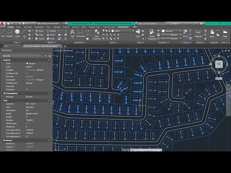Switch to the Insert ribbon tab

[18, 27]
